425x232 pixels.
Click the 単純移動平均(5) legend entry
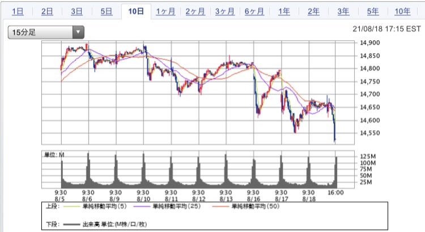point(105,207)
